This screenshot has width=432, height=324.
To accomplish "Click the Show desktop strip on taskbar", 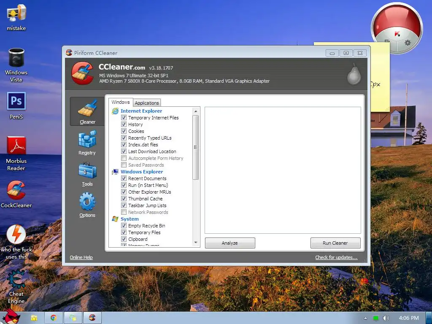I will point(429,318).
